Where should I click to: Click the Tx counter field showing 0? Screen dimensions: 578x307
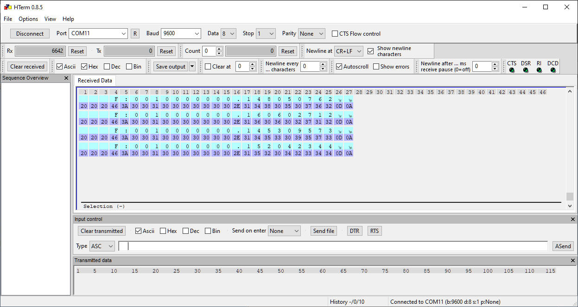tap(129, 51)
